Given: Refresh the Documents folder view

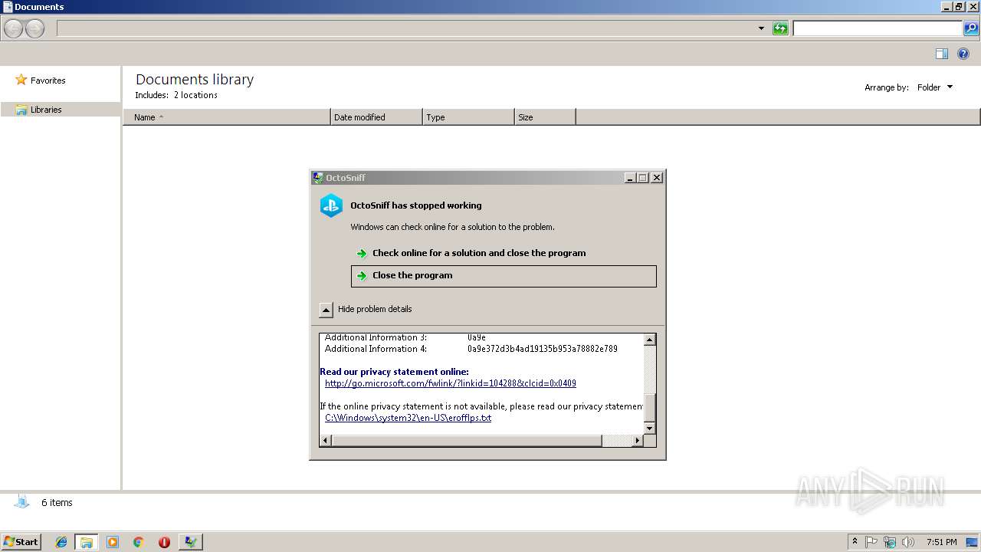Looking at the screenshot, I should pyautogui.click(x=780, y=28).
